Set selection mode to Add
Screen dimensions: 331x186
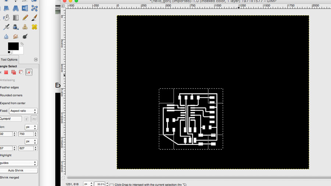pyautogui.click(x=14, y=72)
